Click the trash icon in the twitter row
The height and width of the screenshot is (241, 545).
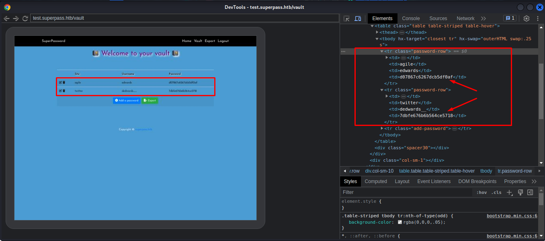click(x=64, y=91)
